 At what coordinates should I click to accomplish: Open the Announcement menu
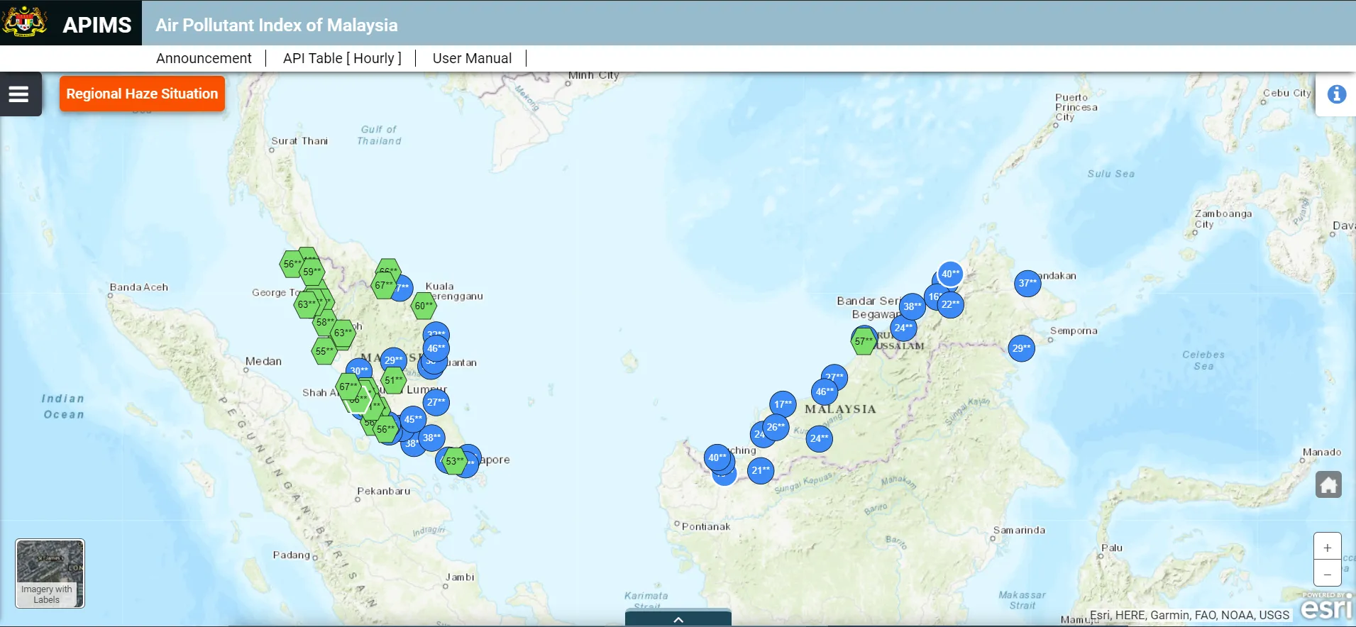coord(204,58)
